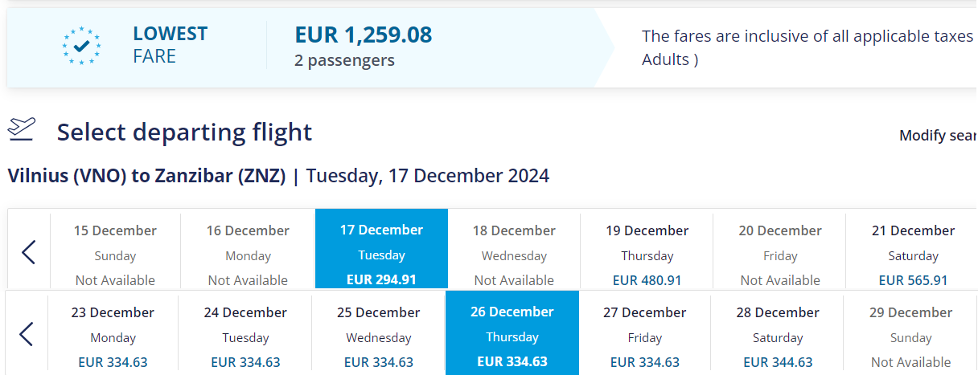Select 17 December Tuesday EUR 294.91
978x375 pixels.
click(381, 250)
